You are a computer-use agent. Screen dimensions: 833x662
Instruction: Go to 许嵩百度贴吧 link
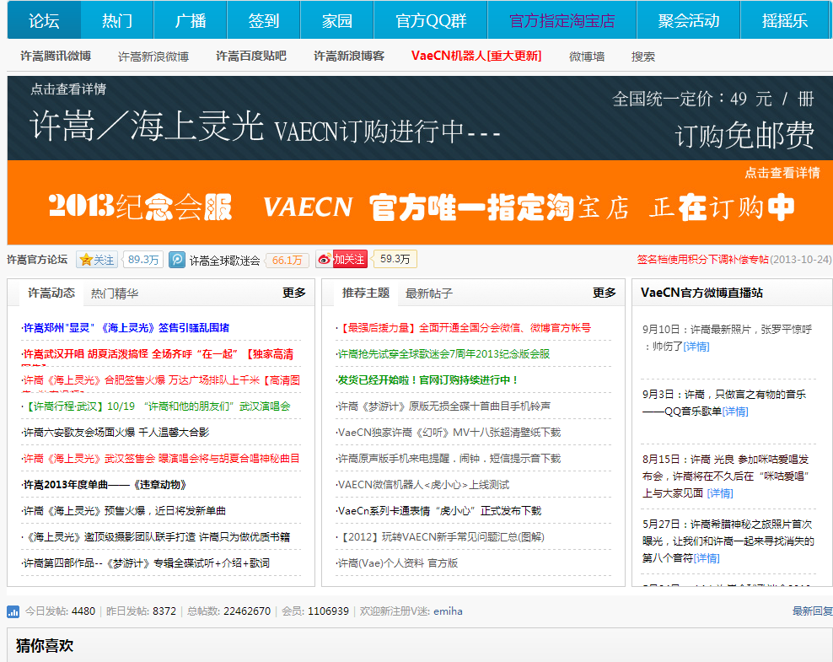coord(251,56)
